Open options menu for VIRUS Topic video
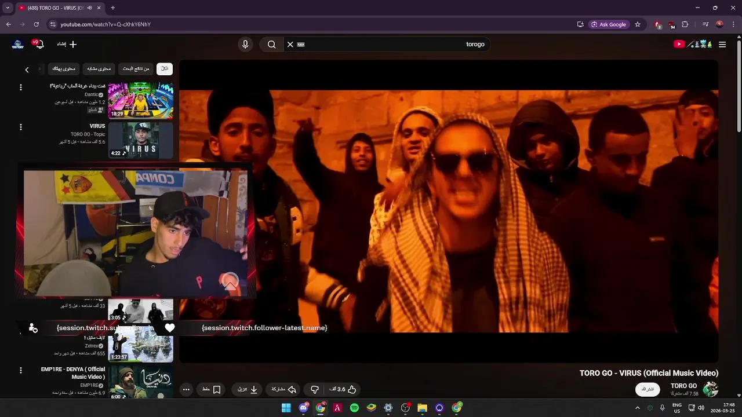742x417 pixels. pyautogui.click(x=21, y=127)
